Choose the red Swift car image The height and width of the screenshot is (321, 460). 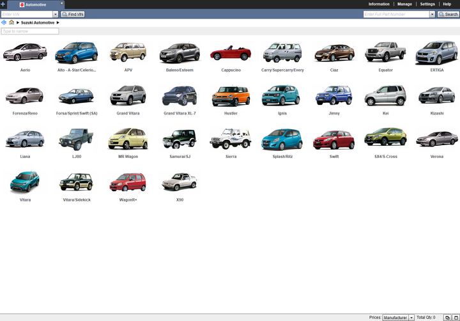334,139
